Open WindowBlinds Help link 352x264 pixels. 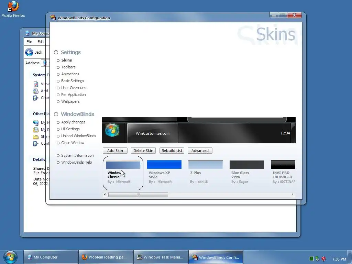pyautogui.click(x=76, y=162)
